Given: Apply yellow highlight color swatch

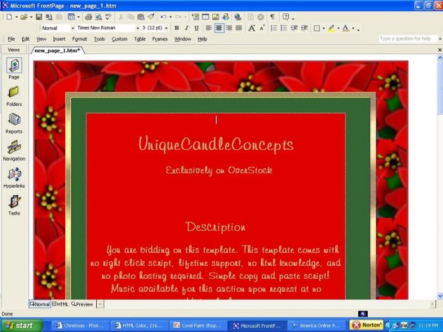Looking at the screenshot, I should (x=332, y=28).
